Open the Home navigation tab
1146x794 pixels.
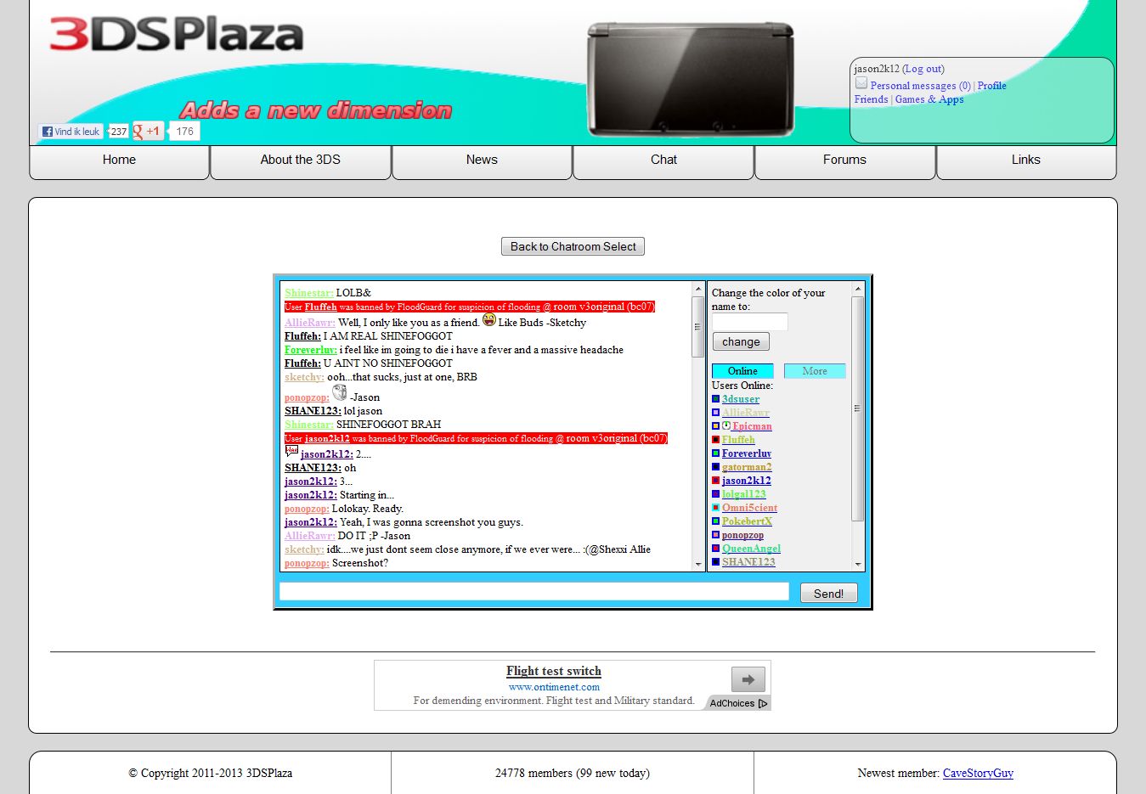pyautogui.click(x=119, y=162)
